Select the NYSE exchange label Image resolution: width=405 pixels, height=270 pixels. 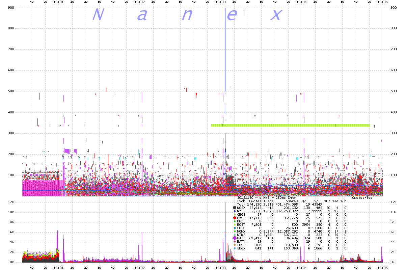pos(241,211)
